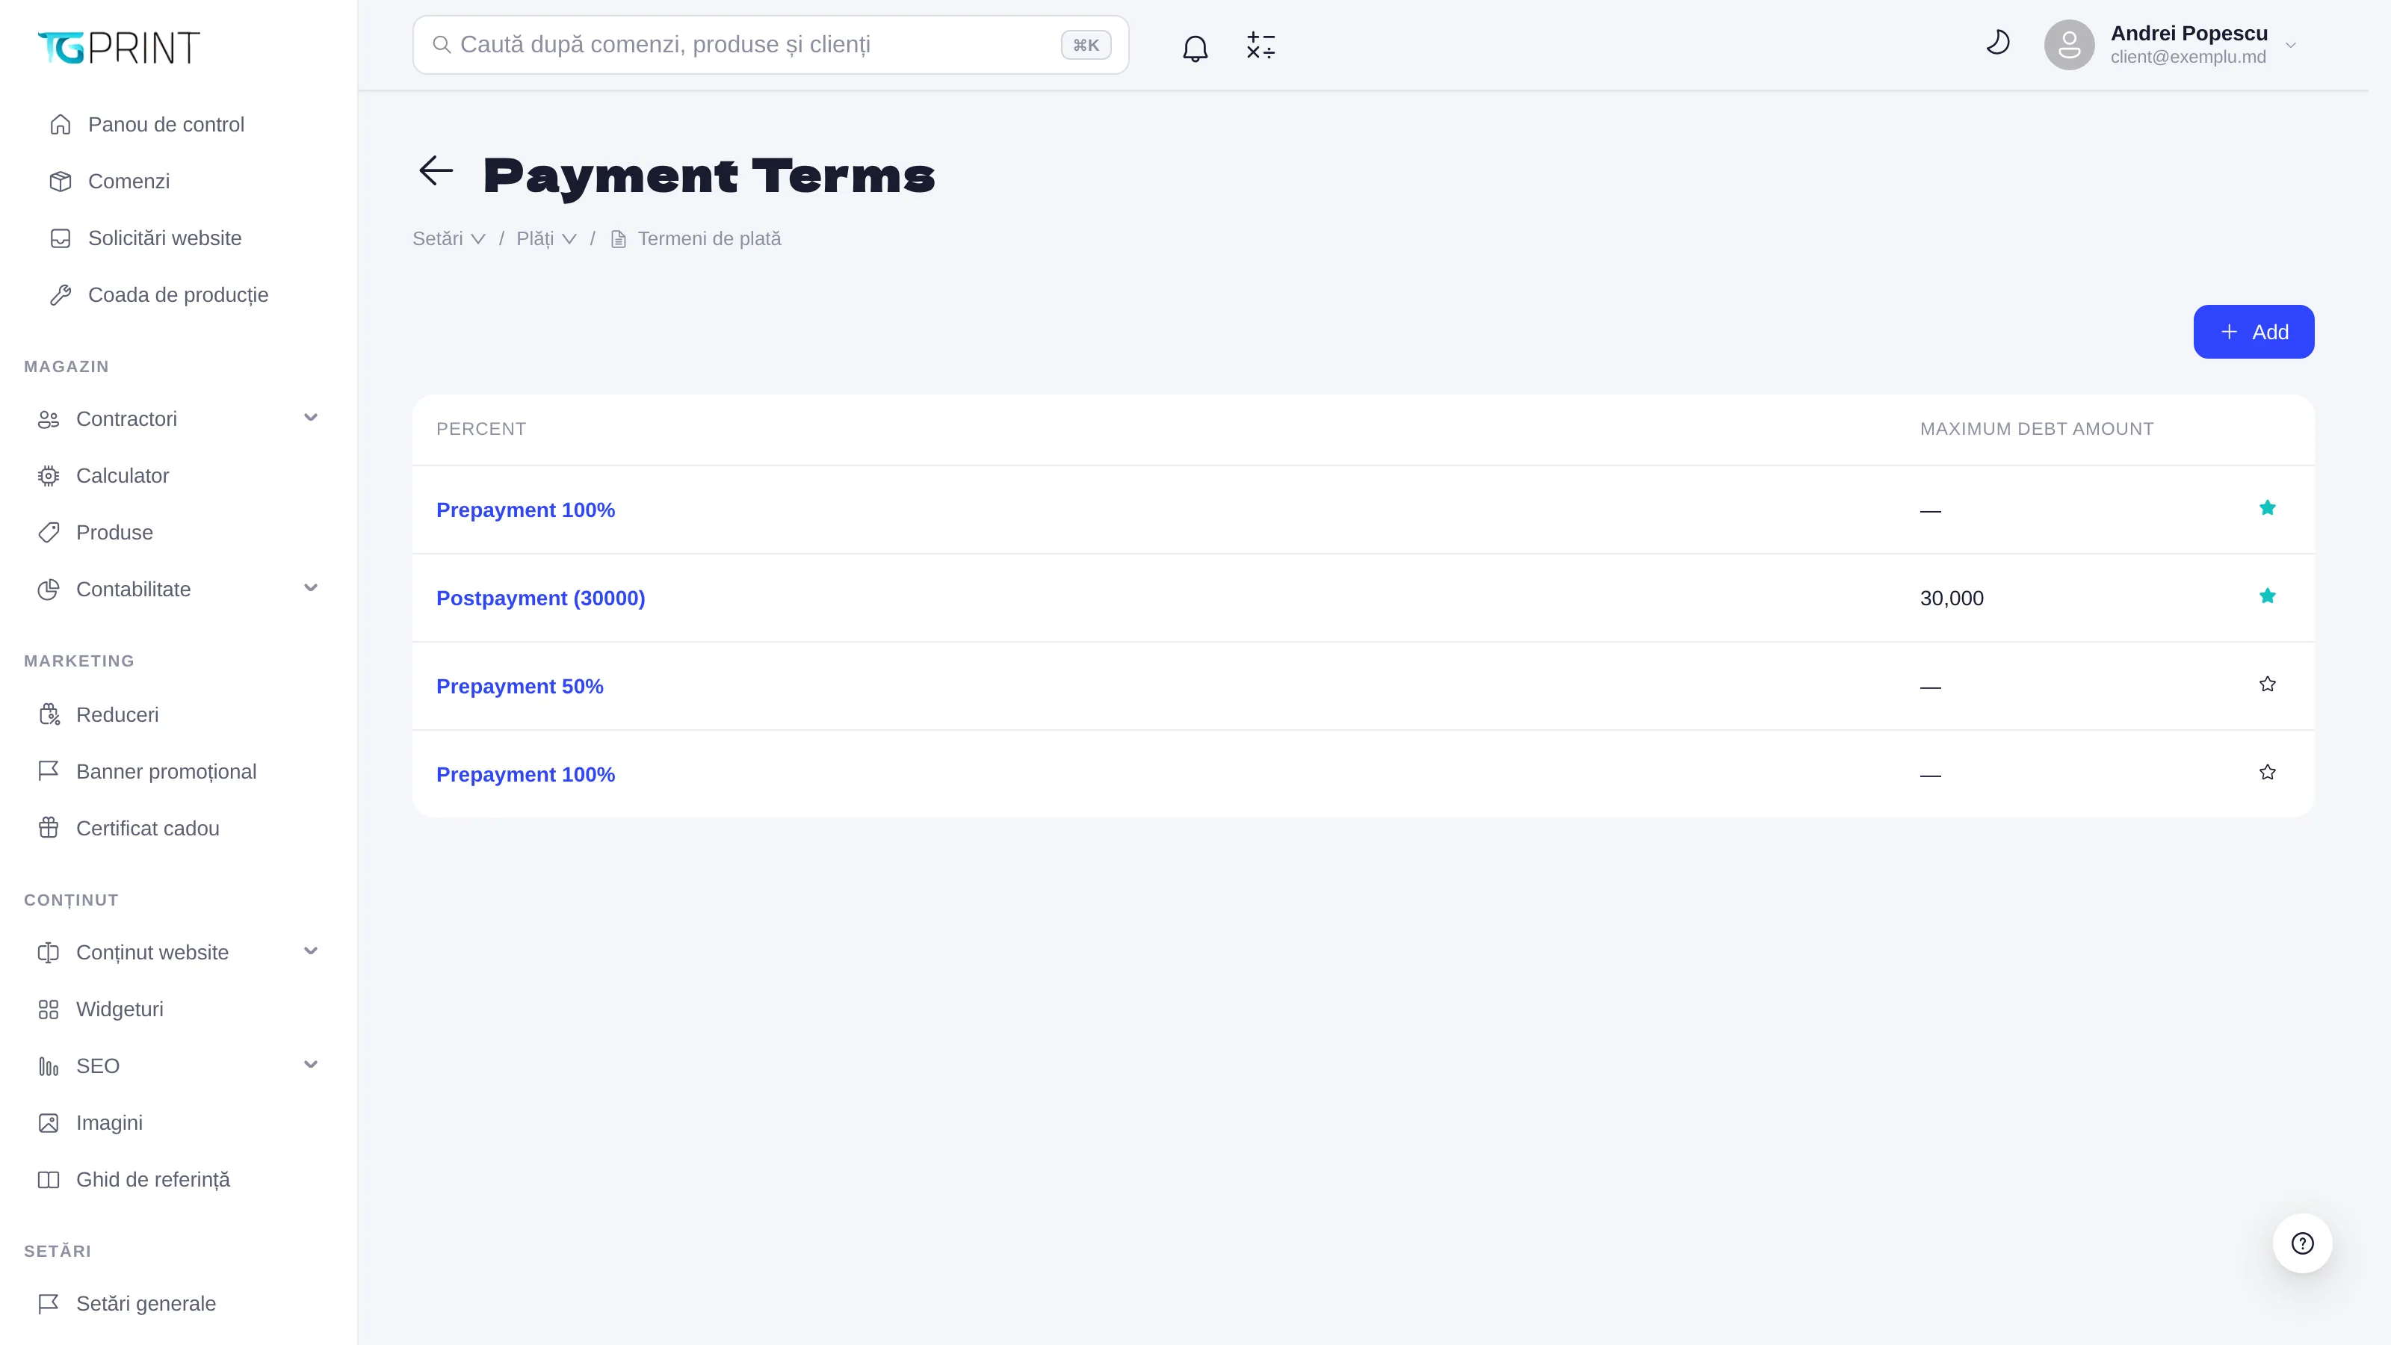Unstar the first Prepayment 100% row
This screenshot has height=1345, width=2391.
coord(2268,508)
